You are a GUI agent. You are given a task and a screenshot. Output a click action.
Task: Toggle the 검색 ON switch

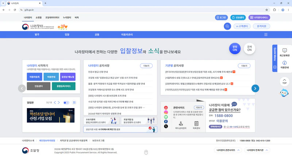tap(249, 49)
